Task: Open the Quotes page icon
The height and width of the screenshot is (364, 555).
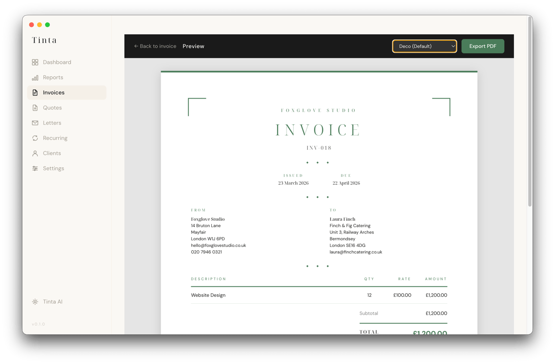Action: pos(34,107)
